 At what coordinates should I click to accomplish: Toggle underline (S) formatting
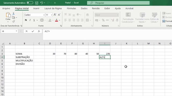(x=34, y=20)
